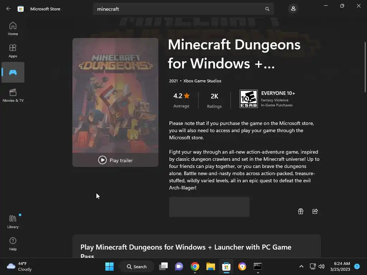Click the blank install button placeholder
Image resolution: width=367 pixels, height=275 pixels.
tap(209, 207)
